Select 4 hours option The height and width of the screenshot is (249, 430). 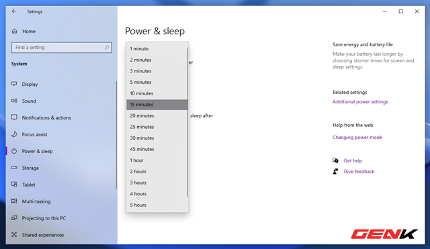pyautogui.click(x=157, y=194)
